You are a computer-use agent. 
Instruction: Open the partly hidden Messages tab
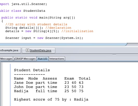[6, 59]
